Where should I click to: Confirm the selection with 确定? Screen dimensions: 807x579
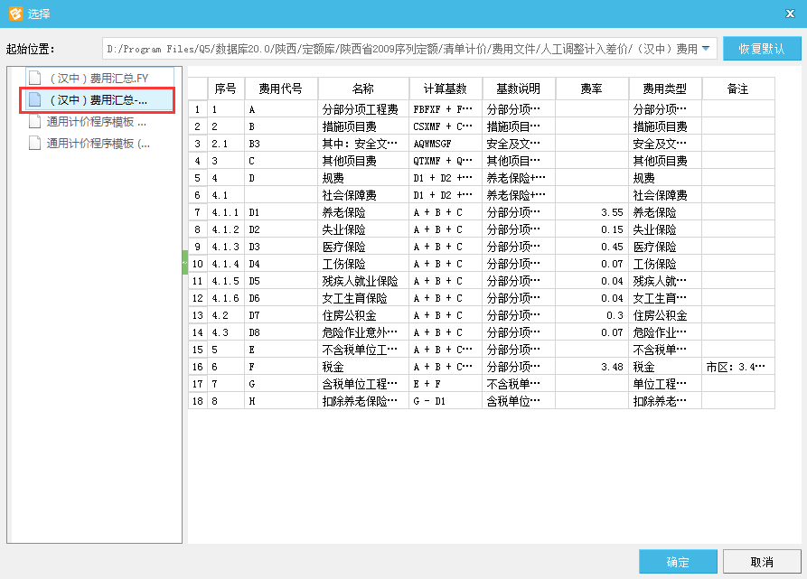pos(678,562)
